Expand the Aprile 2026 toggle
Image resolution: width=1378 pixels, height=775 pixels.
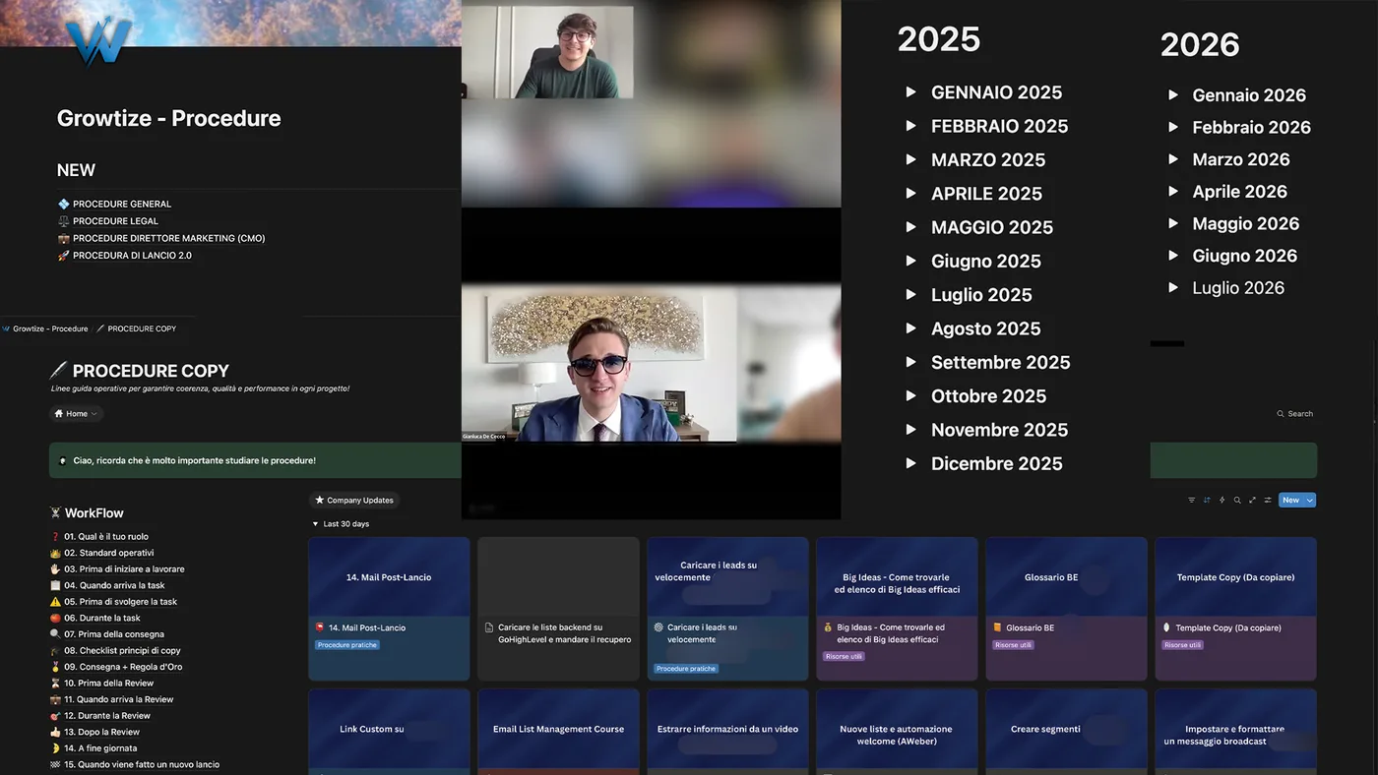(1172, 192)
